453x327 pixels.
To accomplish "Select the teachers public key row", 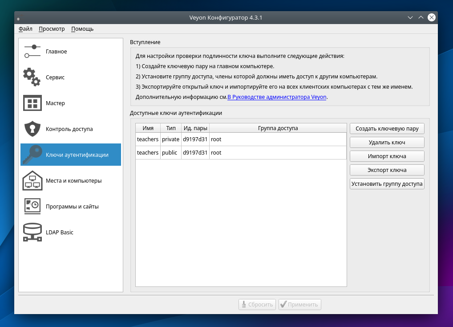I will [241, 153].
